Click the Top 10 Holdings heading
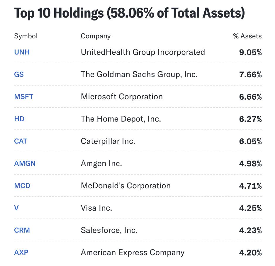The width and height of the screenshot is (275, 266). pos(129,13)
